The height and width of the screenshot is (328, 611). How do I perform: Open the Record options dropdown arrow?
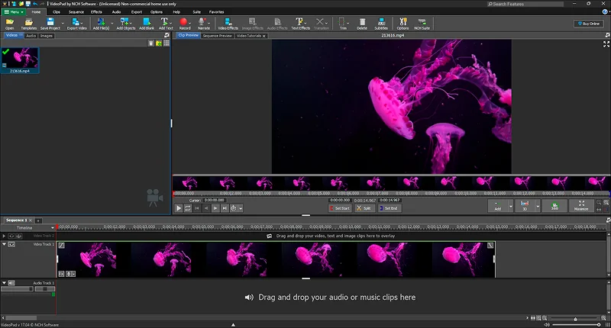[190, 24]
